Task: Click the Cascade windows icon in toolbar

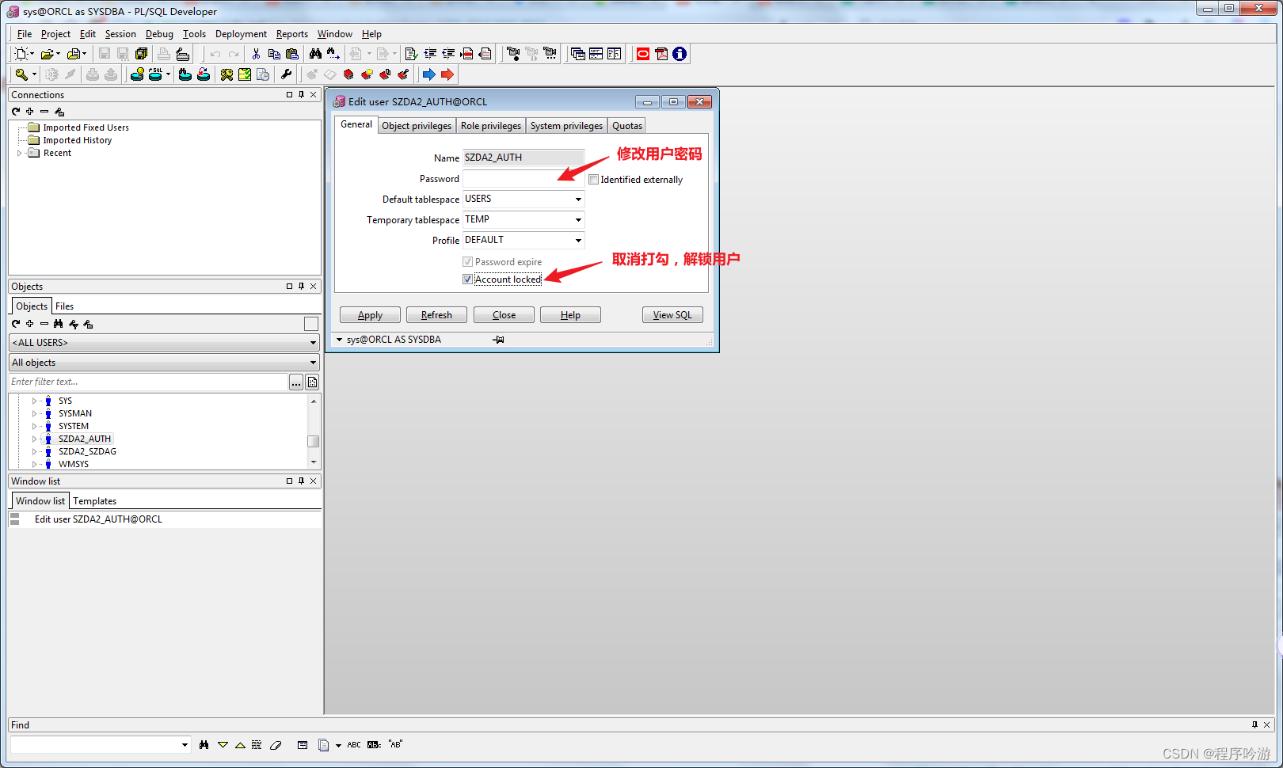Action: point(577,54)
